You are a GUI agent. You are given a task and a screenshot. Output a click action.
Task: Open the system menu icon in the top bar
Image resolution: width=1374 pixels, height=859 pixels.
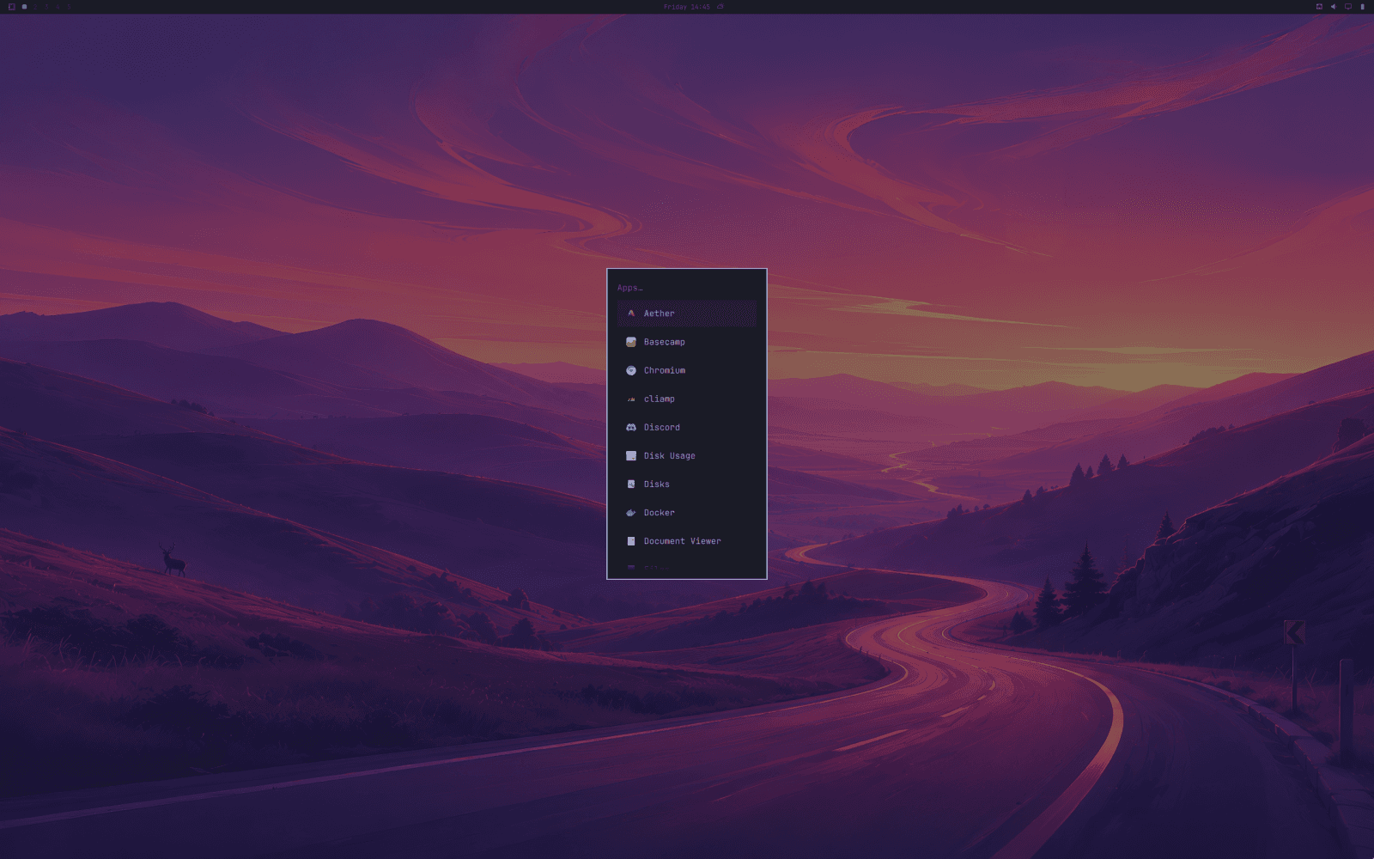coord(12,7)
